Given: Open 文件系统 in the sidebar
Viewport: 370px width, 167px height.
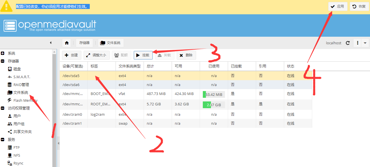Looking at the screenshot, I should (21, 92).
